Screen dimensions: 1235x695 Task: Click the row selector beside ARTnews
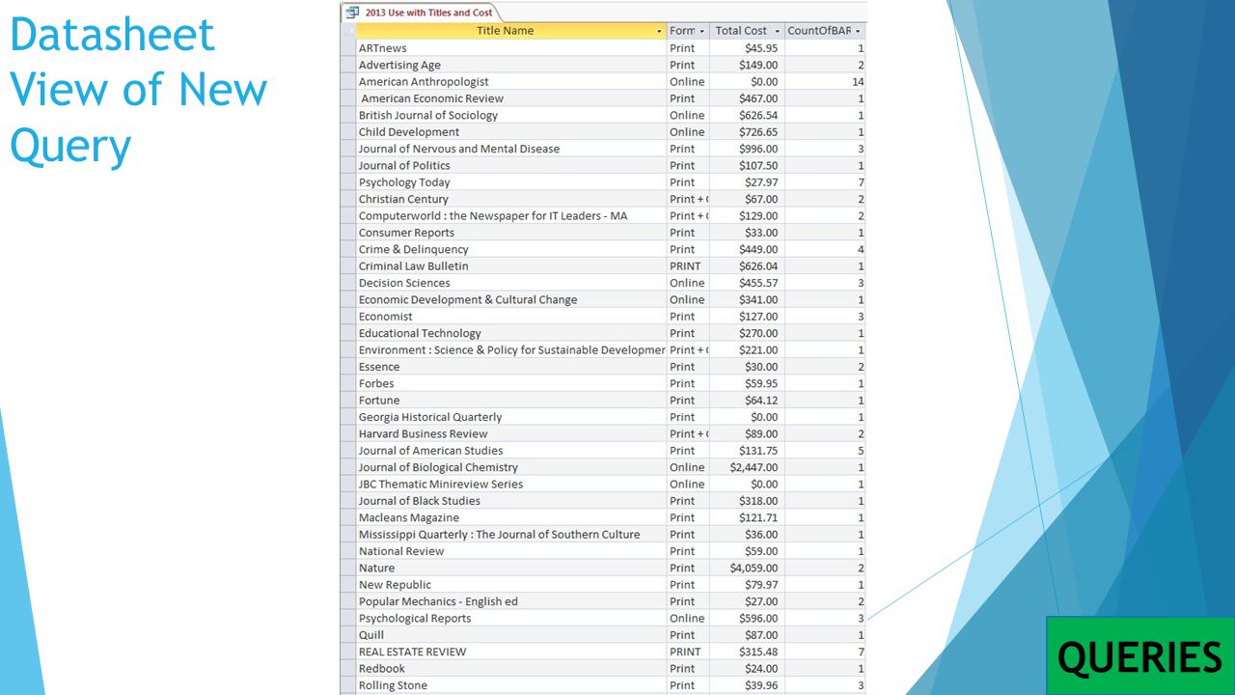(348, 48)
